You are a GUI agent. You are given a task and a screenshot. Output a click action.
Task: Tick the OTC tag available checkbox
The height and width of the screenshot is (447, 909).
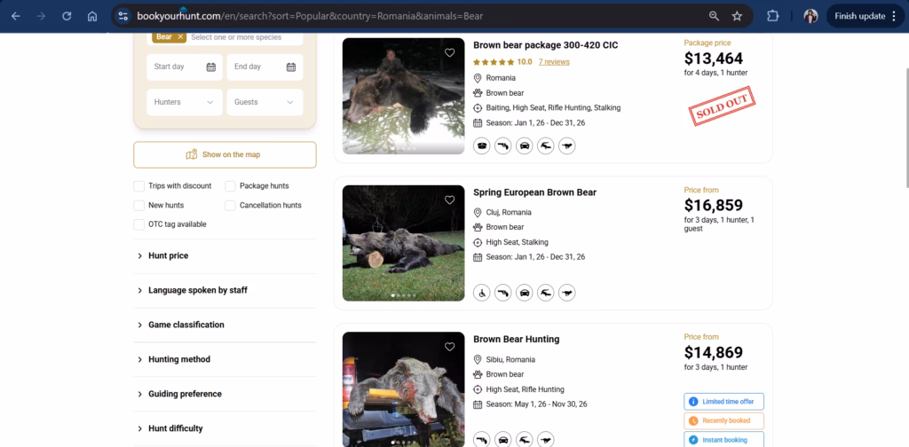coord(139,224)
